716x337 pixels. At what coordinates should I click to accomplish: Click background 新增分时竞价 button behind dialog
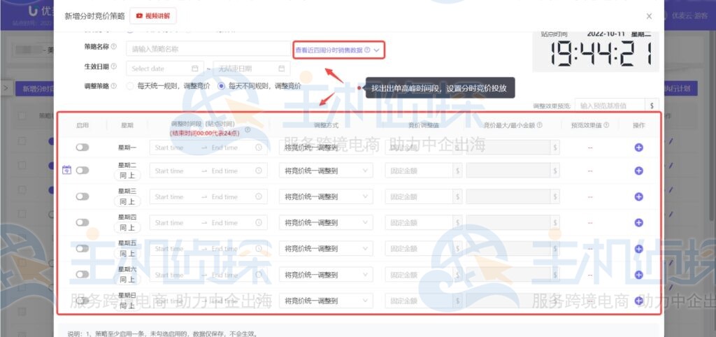(35, 89)
